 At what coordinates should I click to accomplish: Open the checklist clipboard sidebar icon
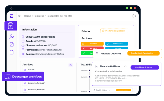tap(12, 52)
